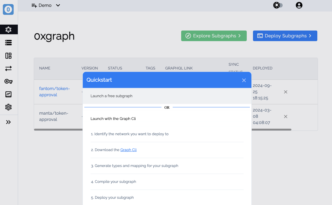332x205 pixels.
Task: Open the fantom/token-approval subgraph link
Action: [54, 92]
